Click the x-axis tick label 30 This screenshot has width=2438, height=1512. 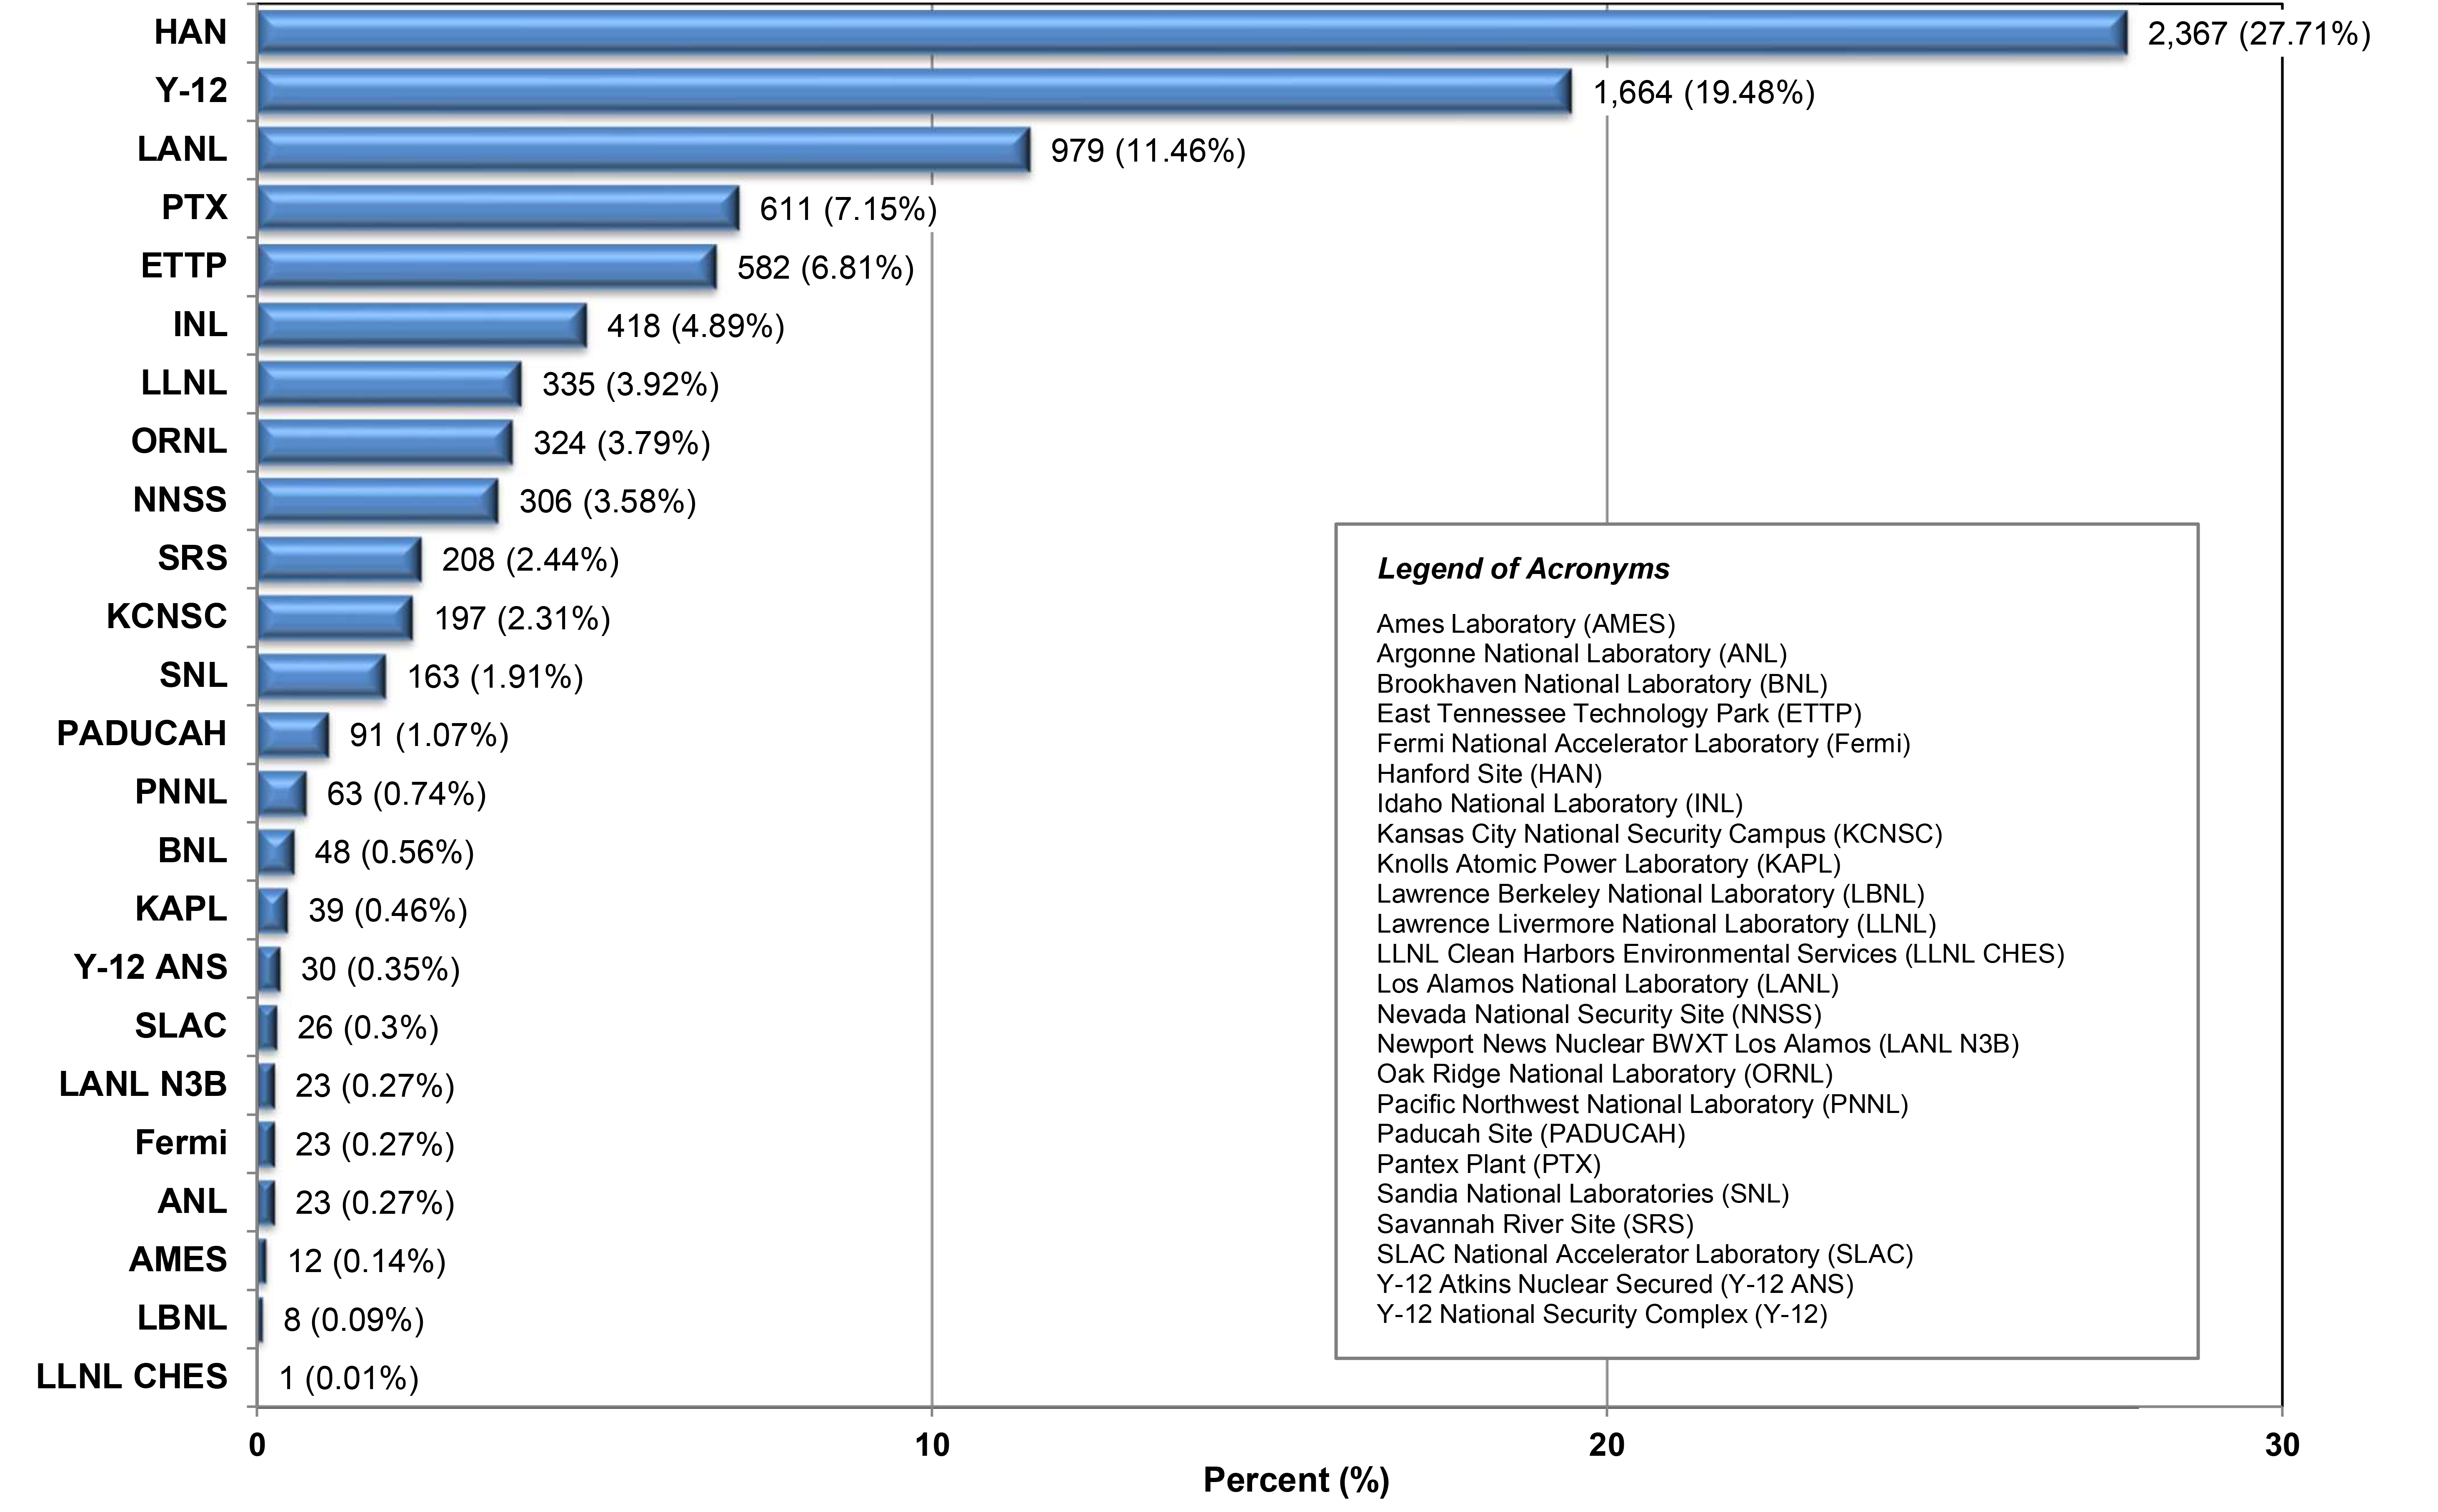pyautogui.click(x=2282, y=1445)
